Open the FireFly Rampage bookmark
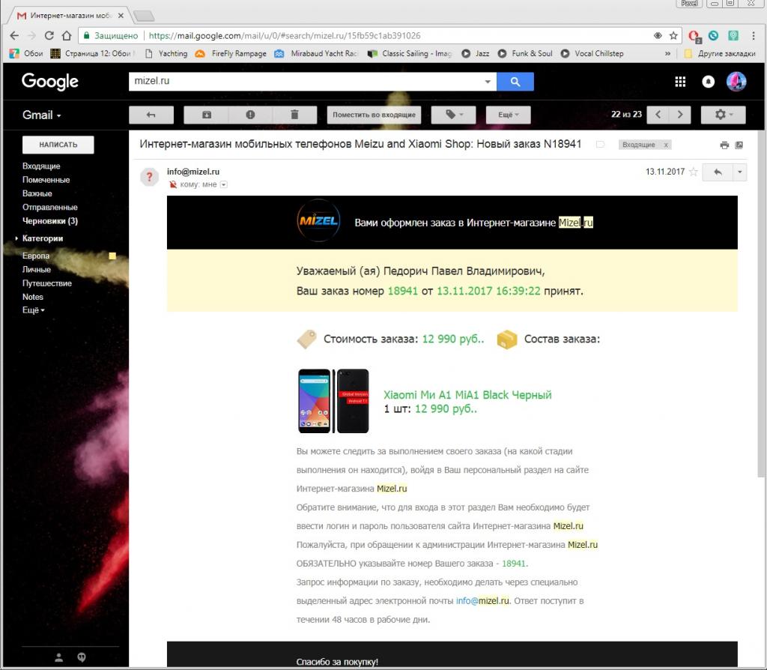Screen dimensions: 767x670 [x=231, y=53]
